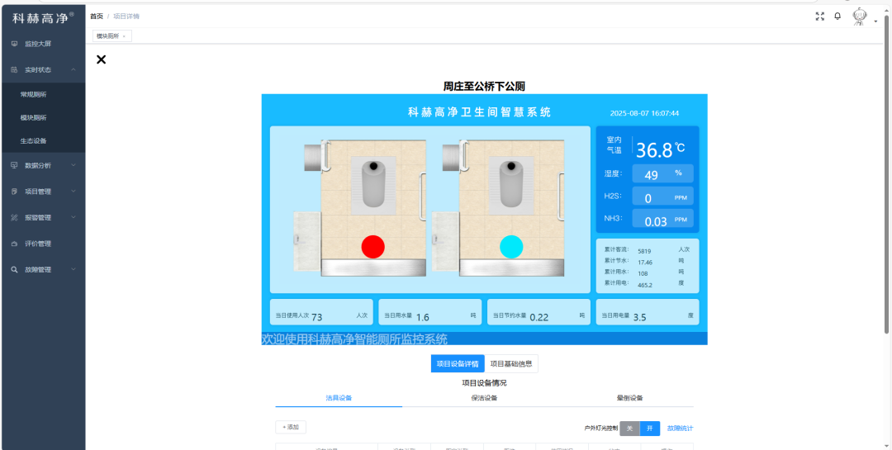Screen dimensions: 892x450
Task: Click the humidity value 49 %
Action: (x=662, y=174)
